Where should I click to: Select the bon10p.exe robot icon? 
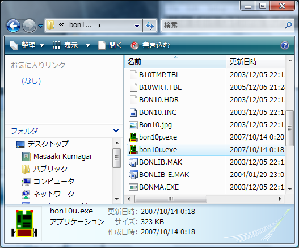[133, 137]
